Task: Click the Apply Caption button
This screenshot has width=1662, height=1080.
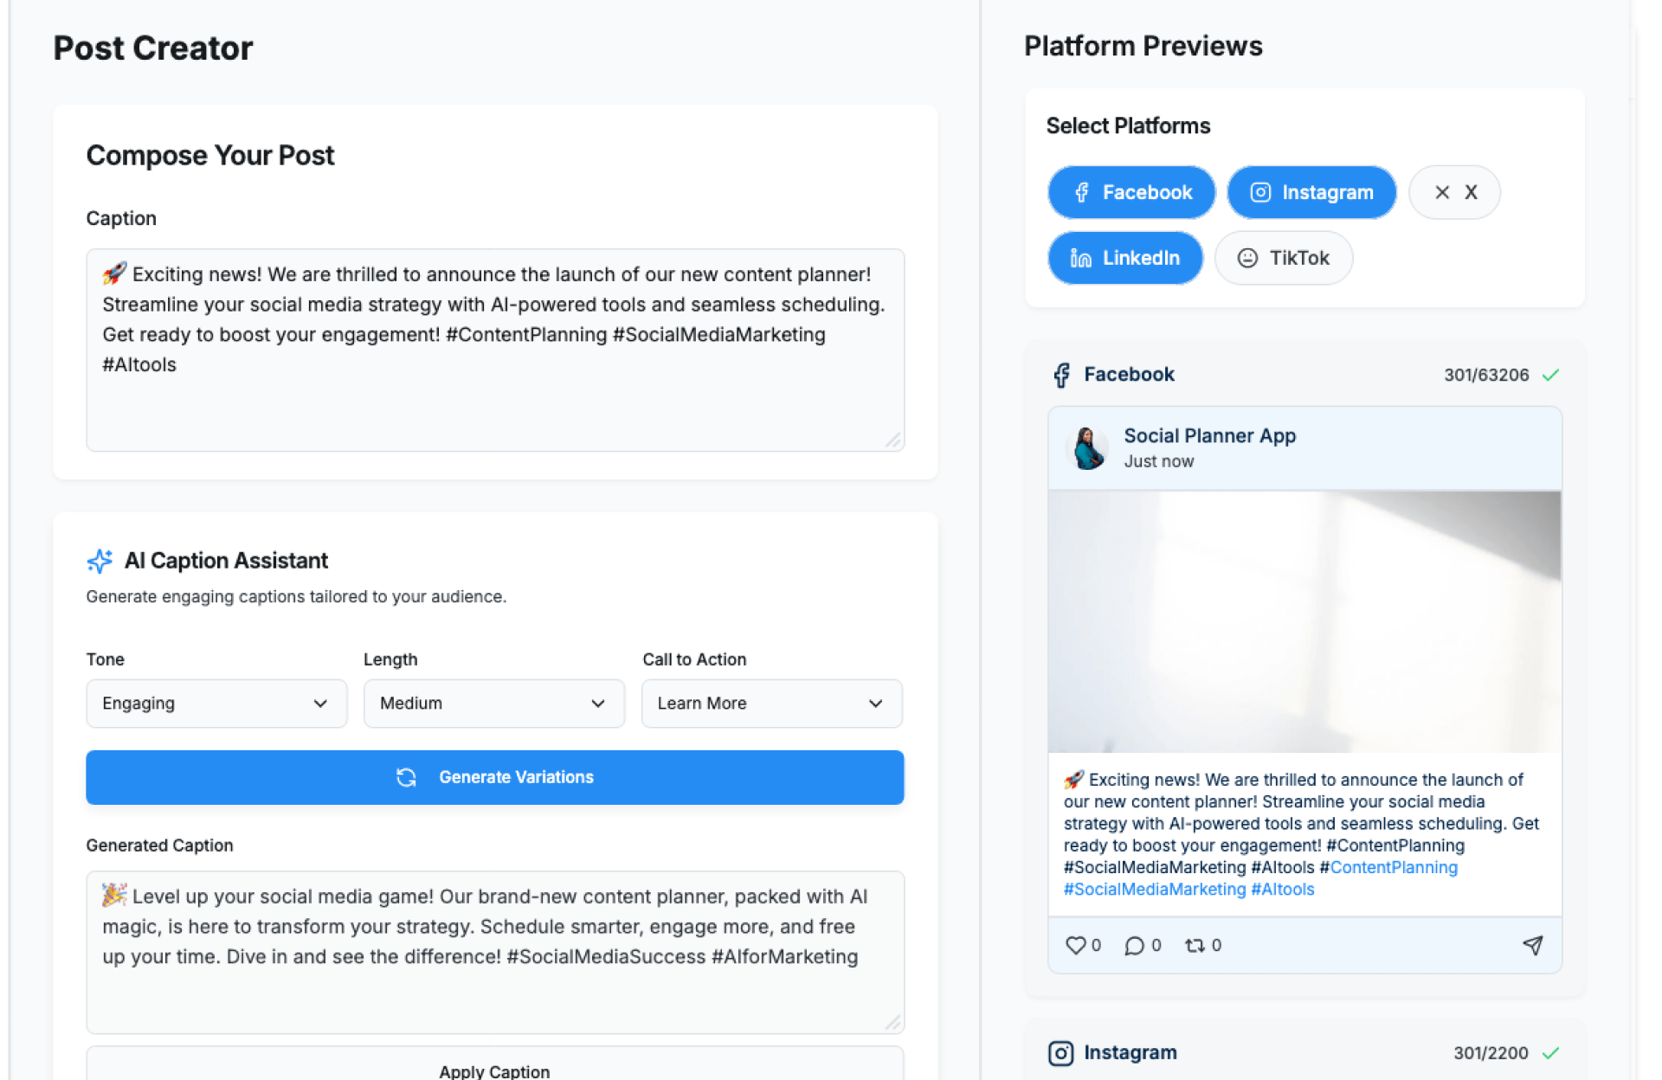Action: pos(494,1070)
